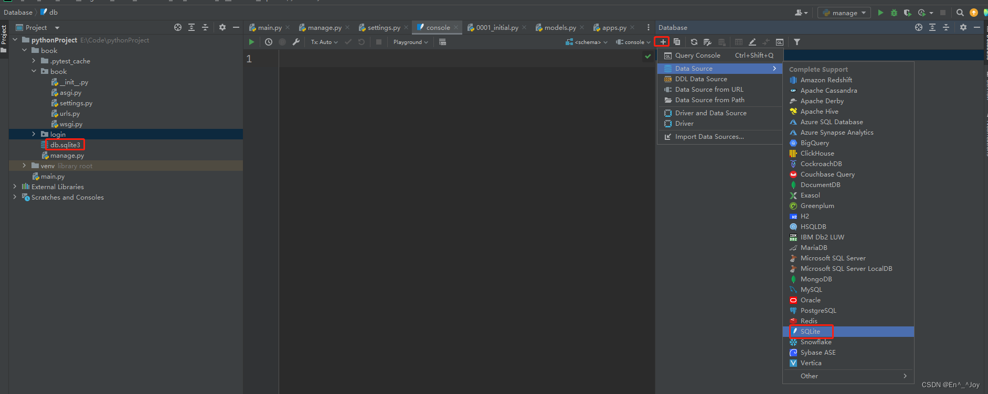Select manage.py in the project tree

(x=67, y=156)
